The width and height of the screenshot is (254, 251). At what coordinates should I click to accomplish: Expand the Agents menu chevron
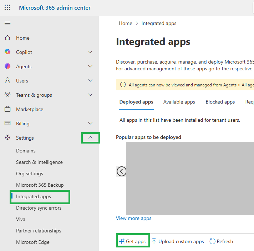coord(90,66)
